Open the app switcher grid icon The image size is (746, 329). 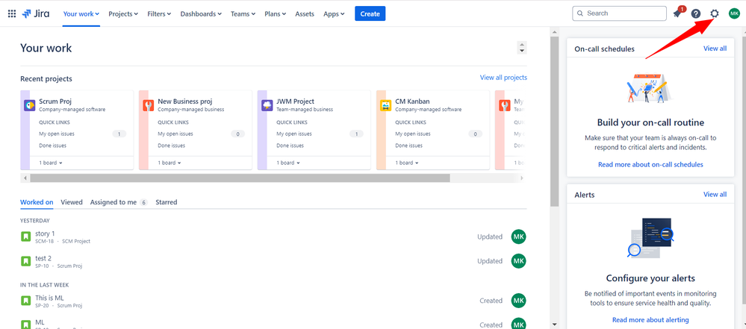pos(12,13)
